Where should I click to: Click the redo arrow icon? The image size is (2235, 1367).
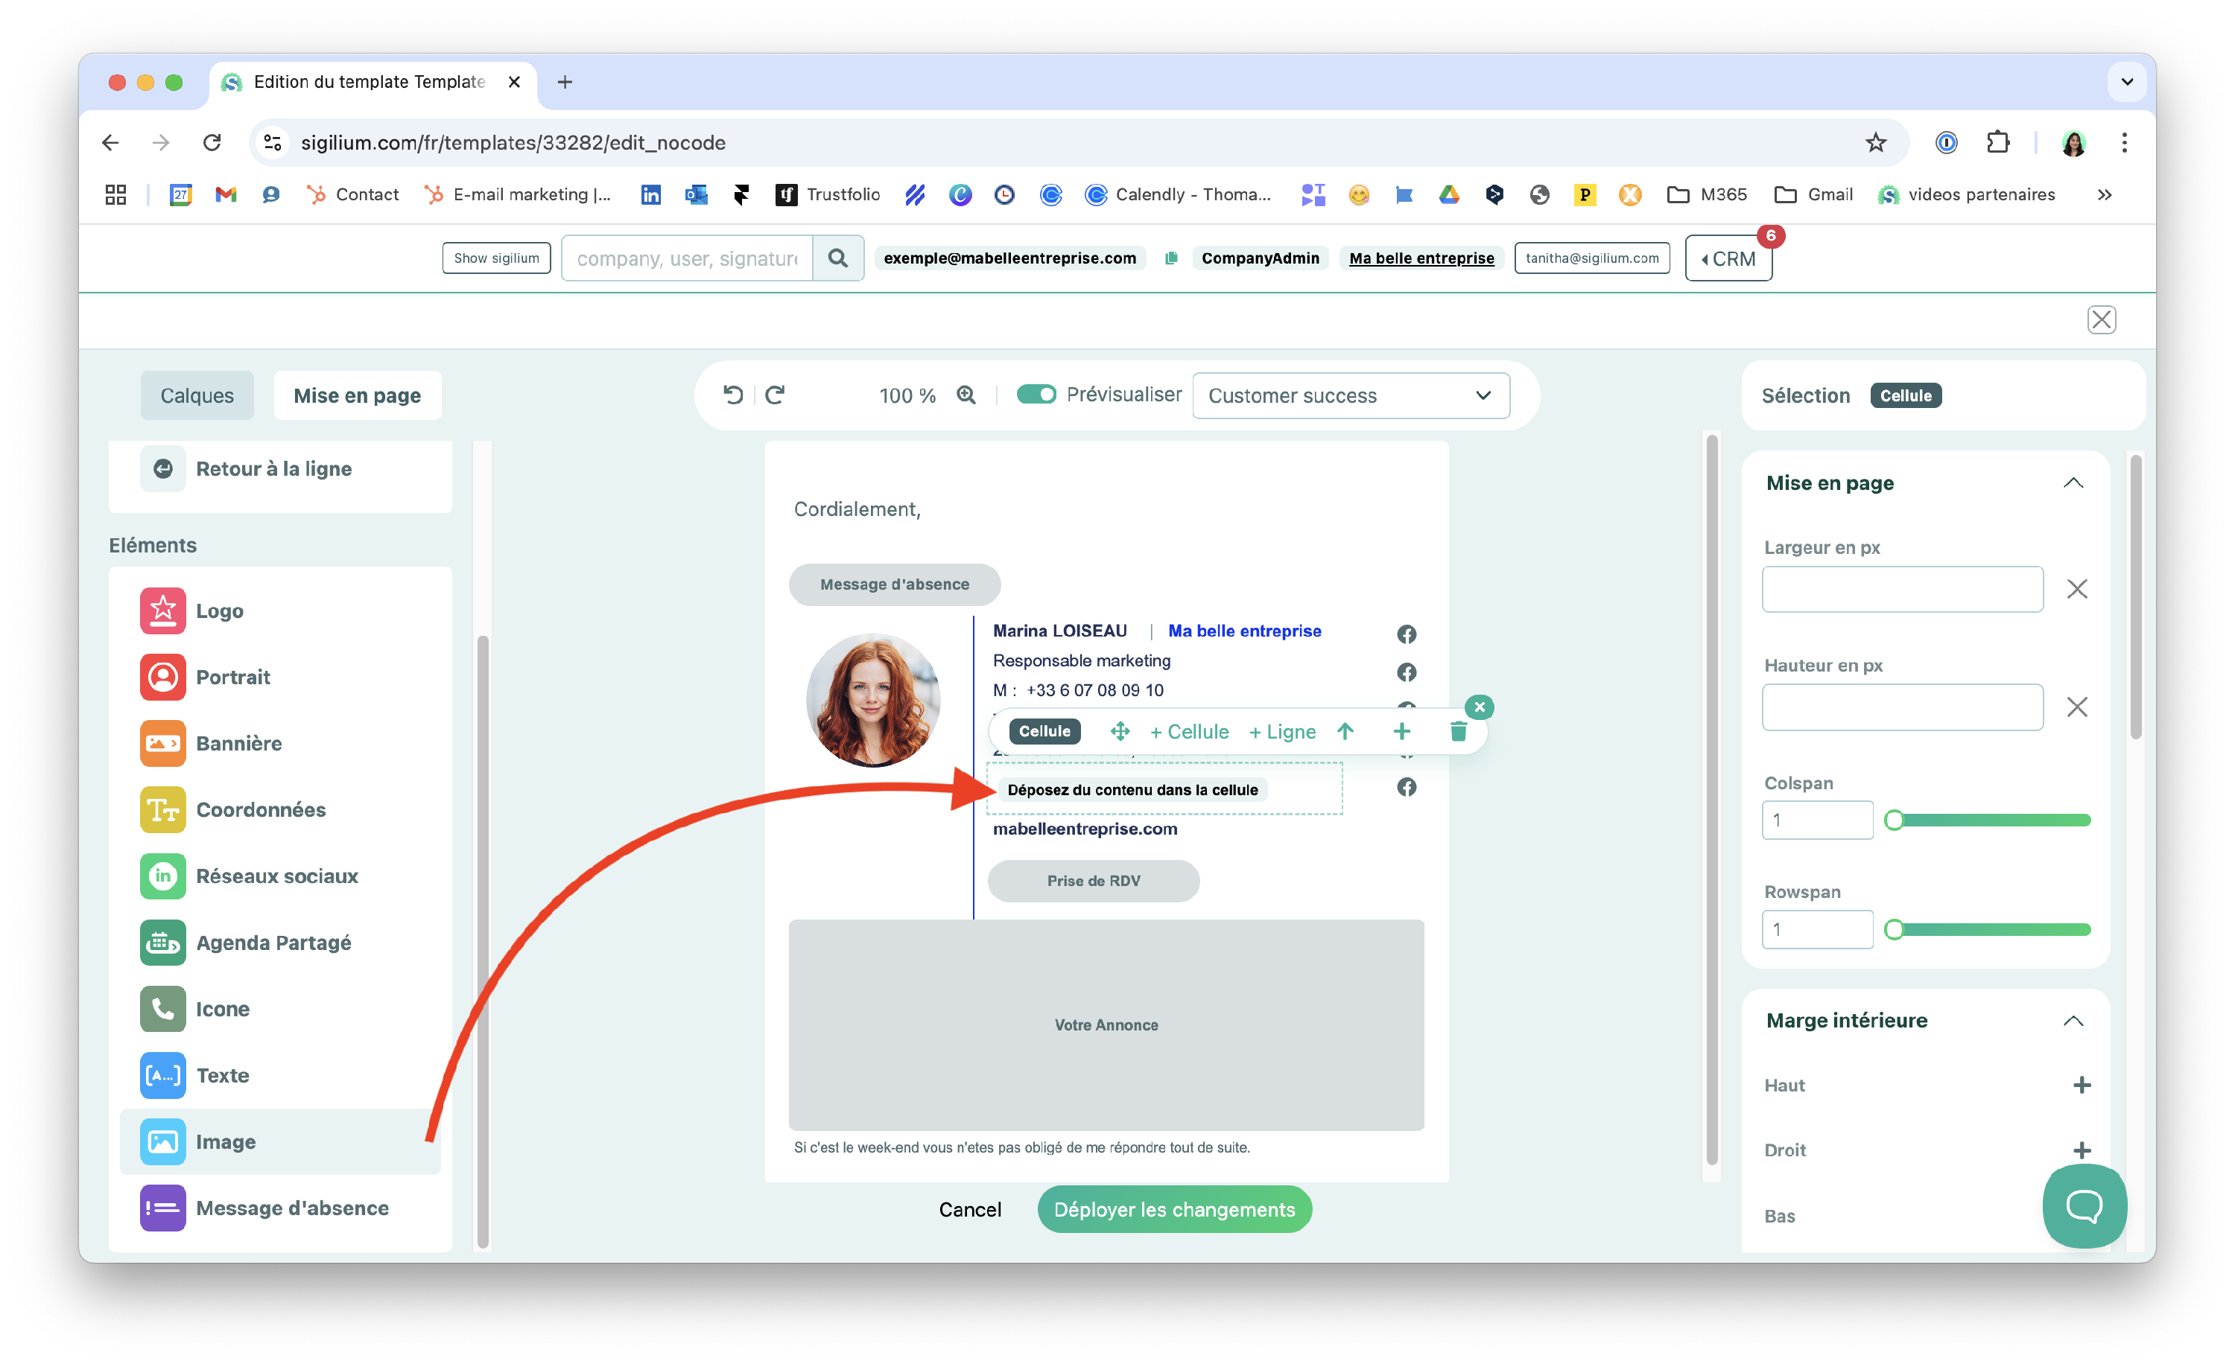coord(775,395)
